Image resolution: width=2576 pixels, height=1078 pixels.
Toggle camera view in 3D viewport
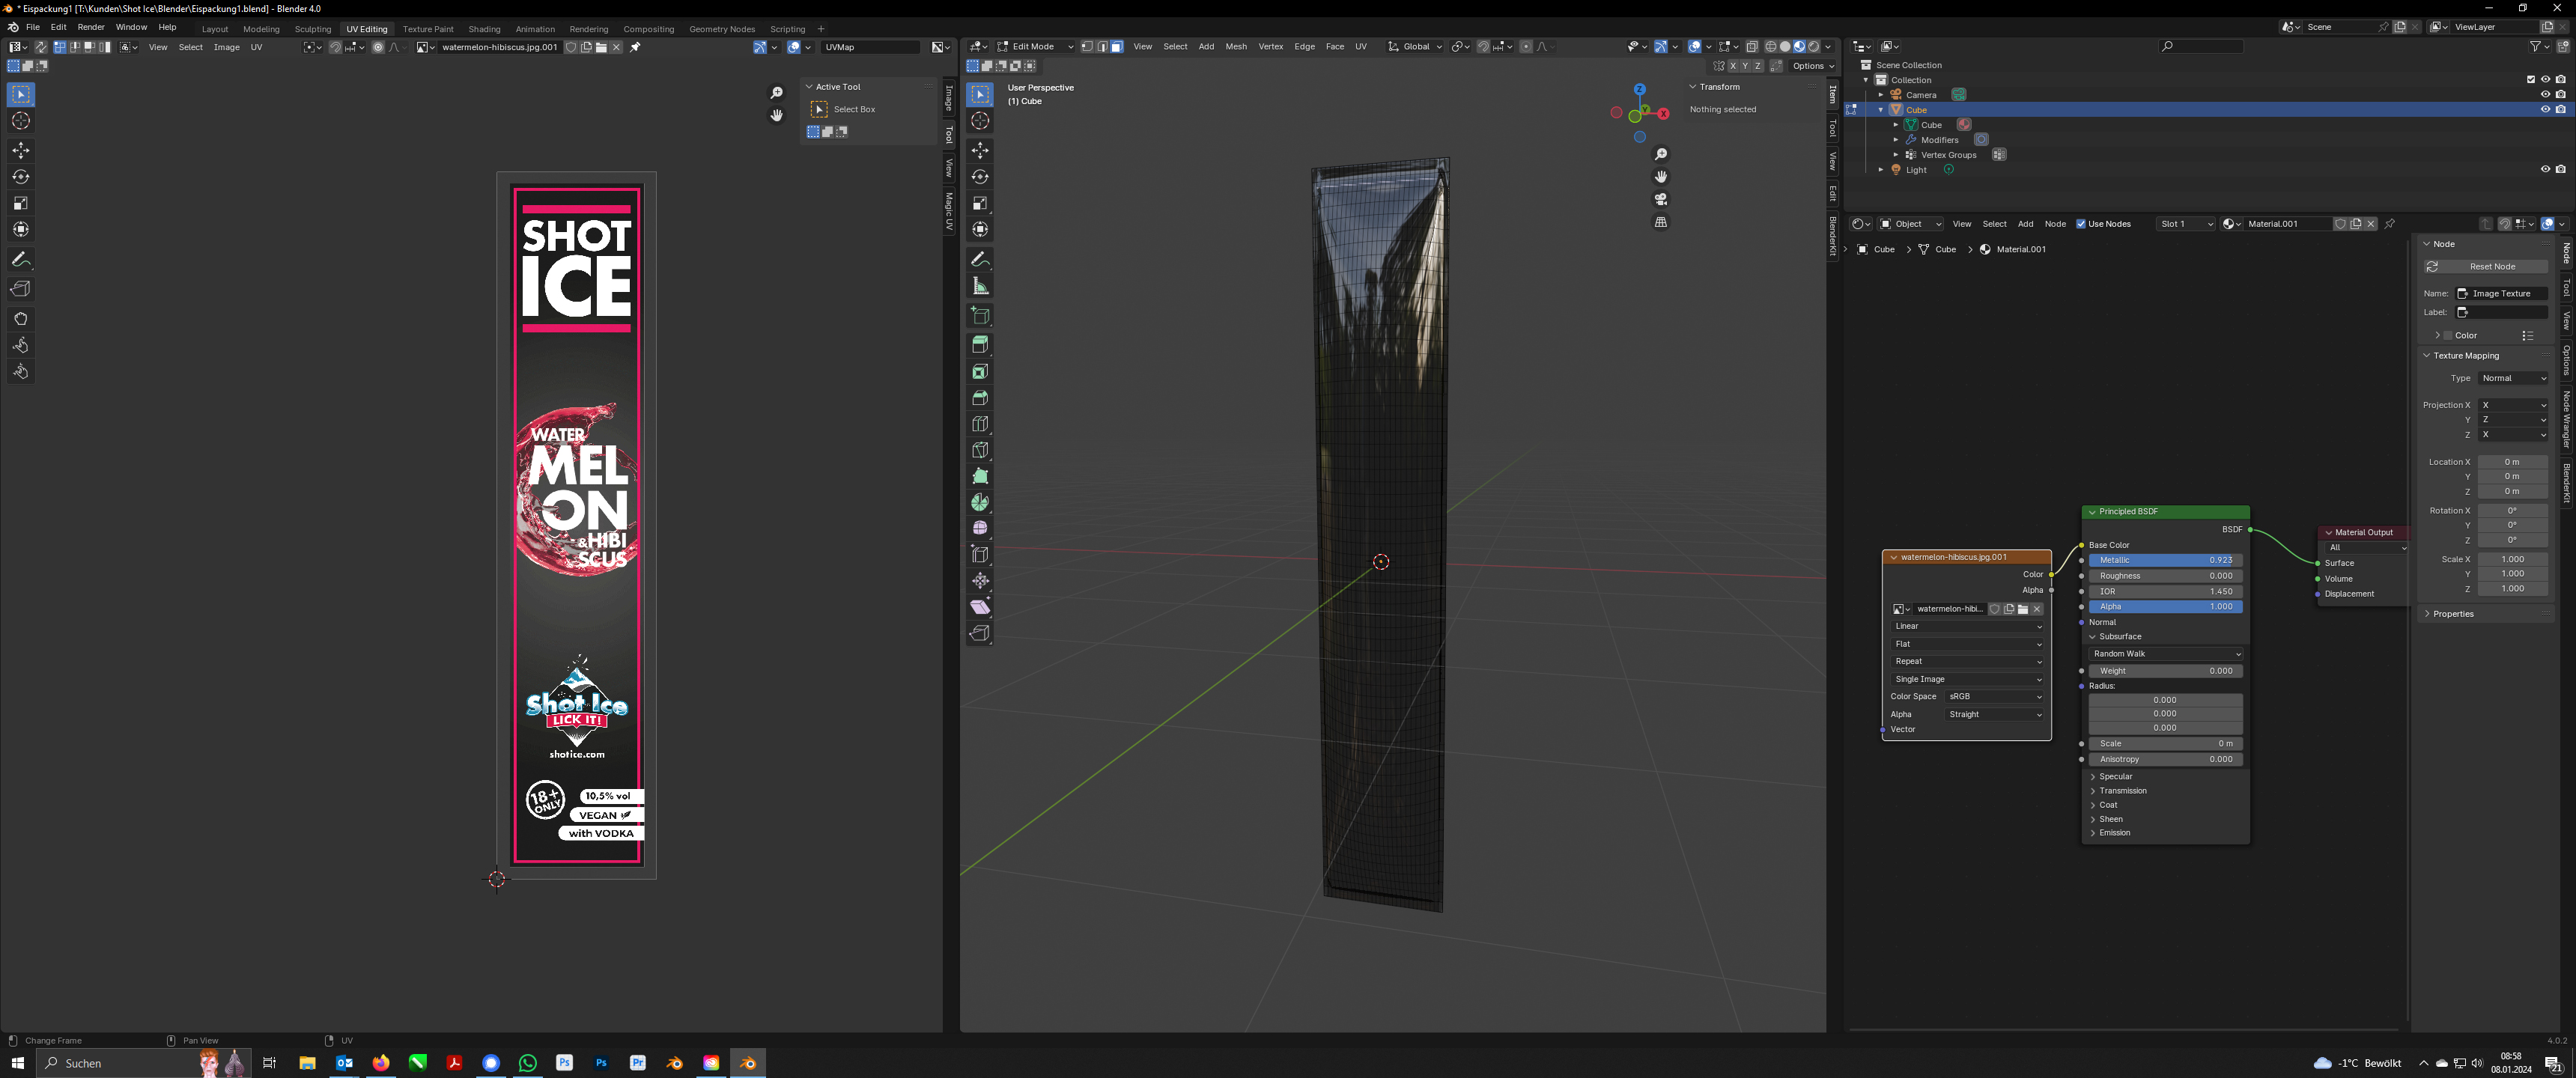coord(1661,199)
